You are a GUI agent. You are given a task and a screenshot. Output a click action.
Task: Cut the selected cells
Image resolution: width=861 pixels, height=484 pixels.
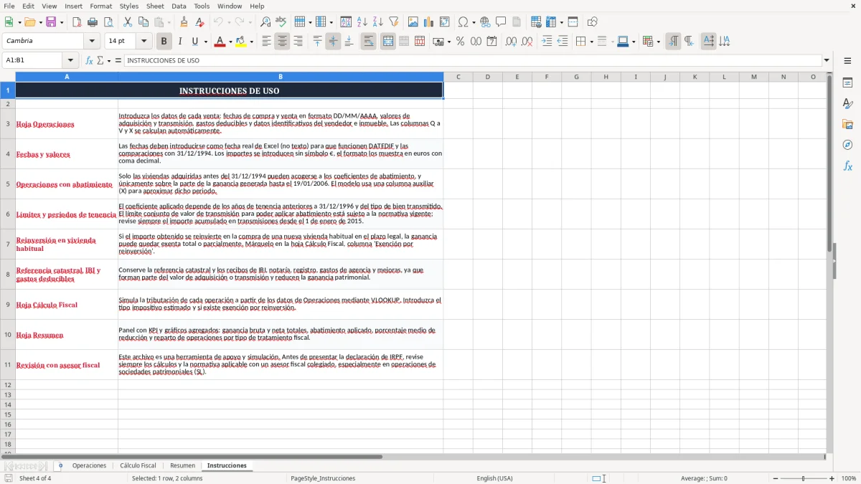point(128,22)
